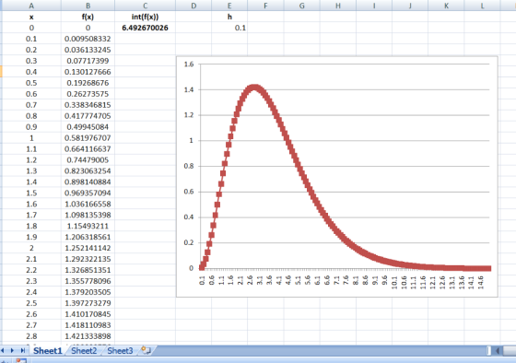Select cell with value 0.130127666
The image size is (516, 363).
click(88, 72)
